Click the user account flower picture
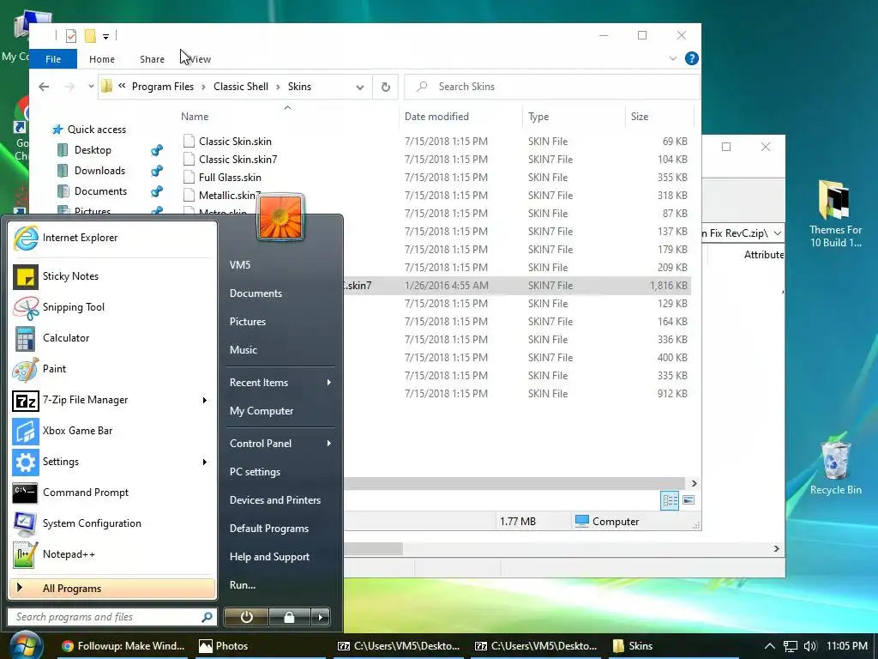Screen dimensions: 878x659 [280, 217]
